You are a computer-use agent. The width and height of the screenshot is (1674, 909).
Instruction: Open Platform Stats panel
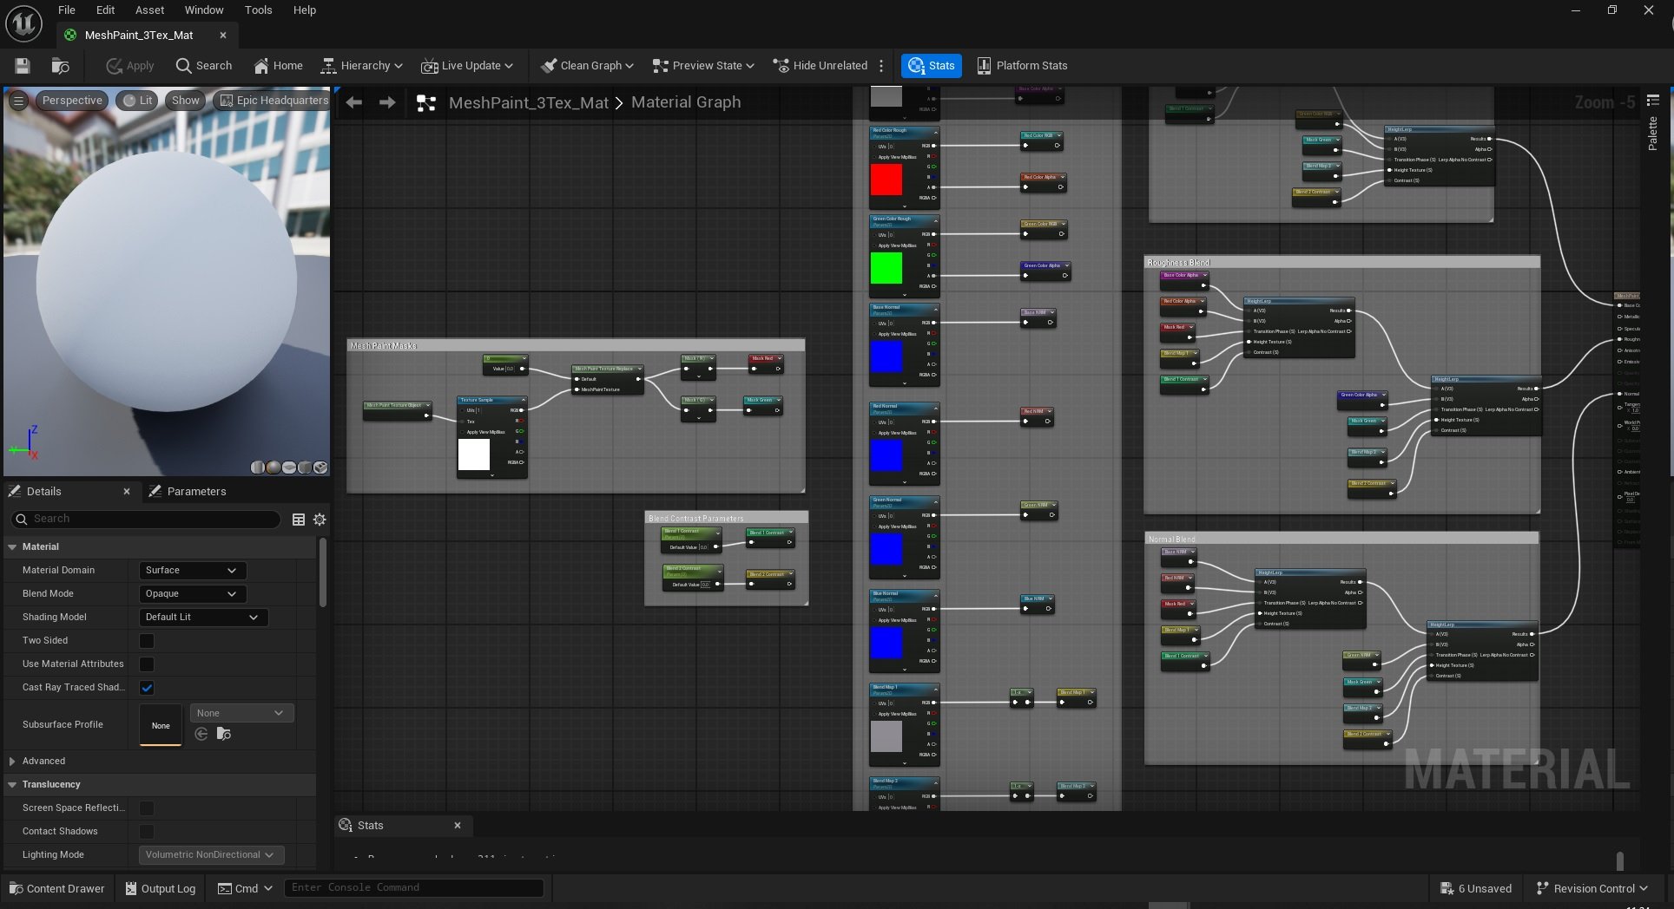pos(1022,66)
